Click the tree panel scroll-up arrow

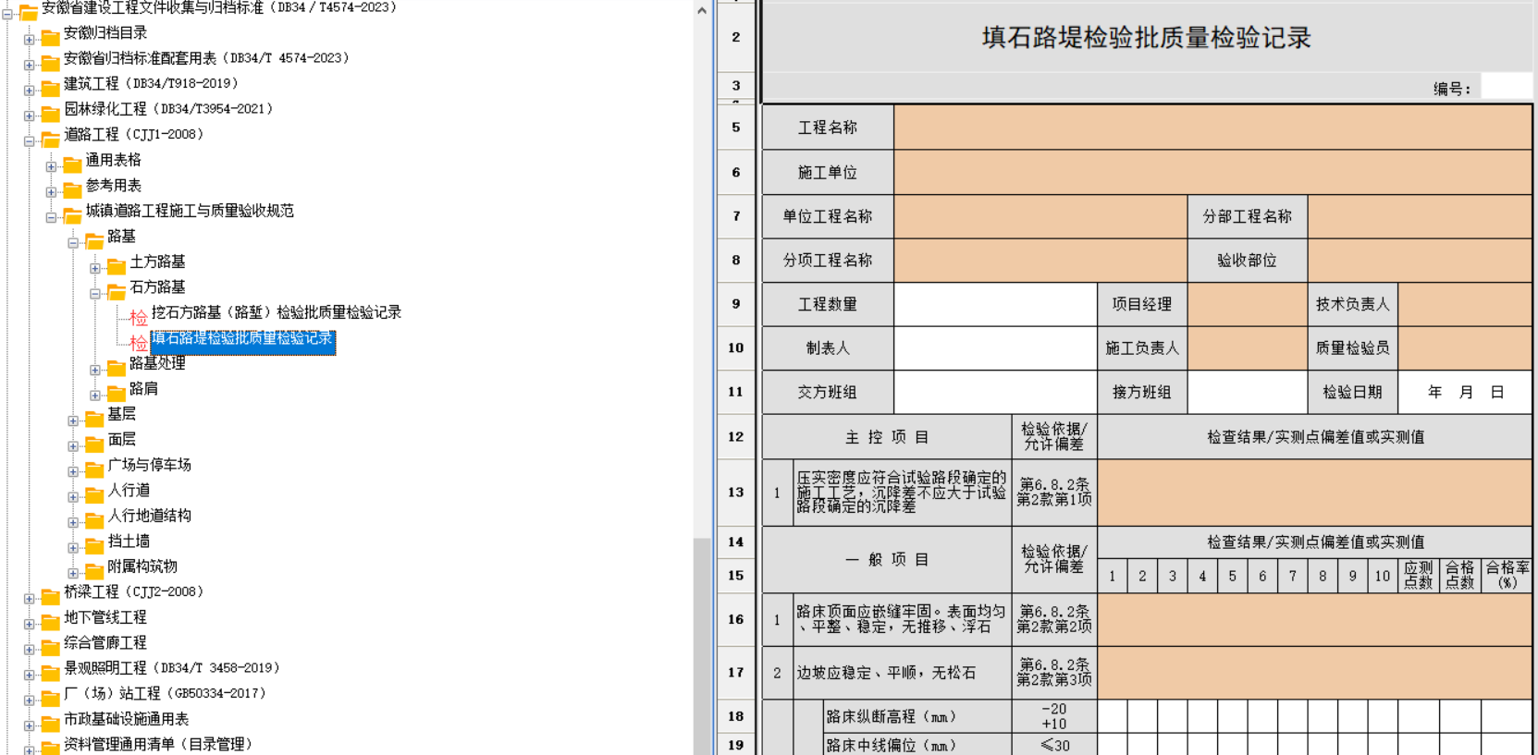click(702, 11)
